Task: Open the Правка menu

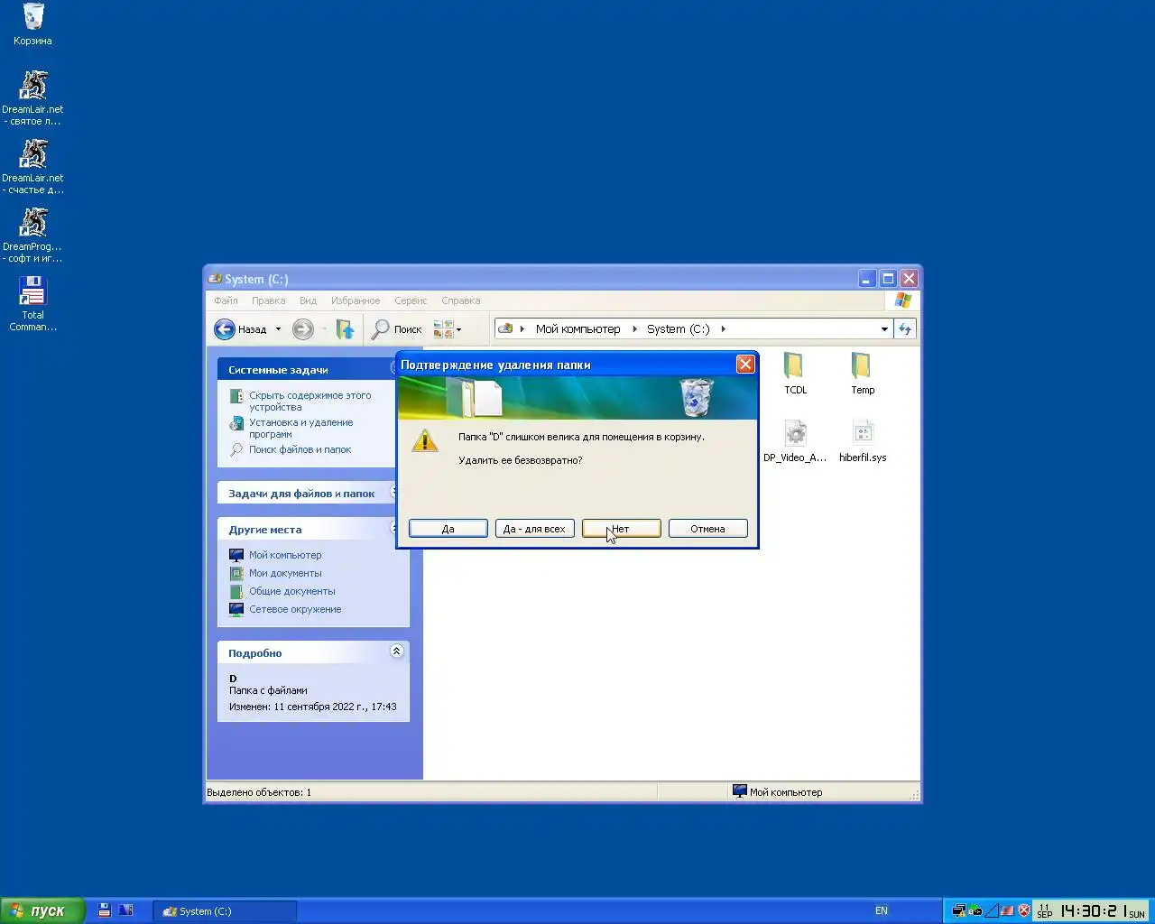Action: [x=268, y=300]
